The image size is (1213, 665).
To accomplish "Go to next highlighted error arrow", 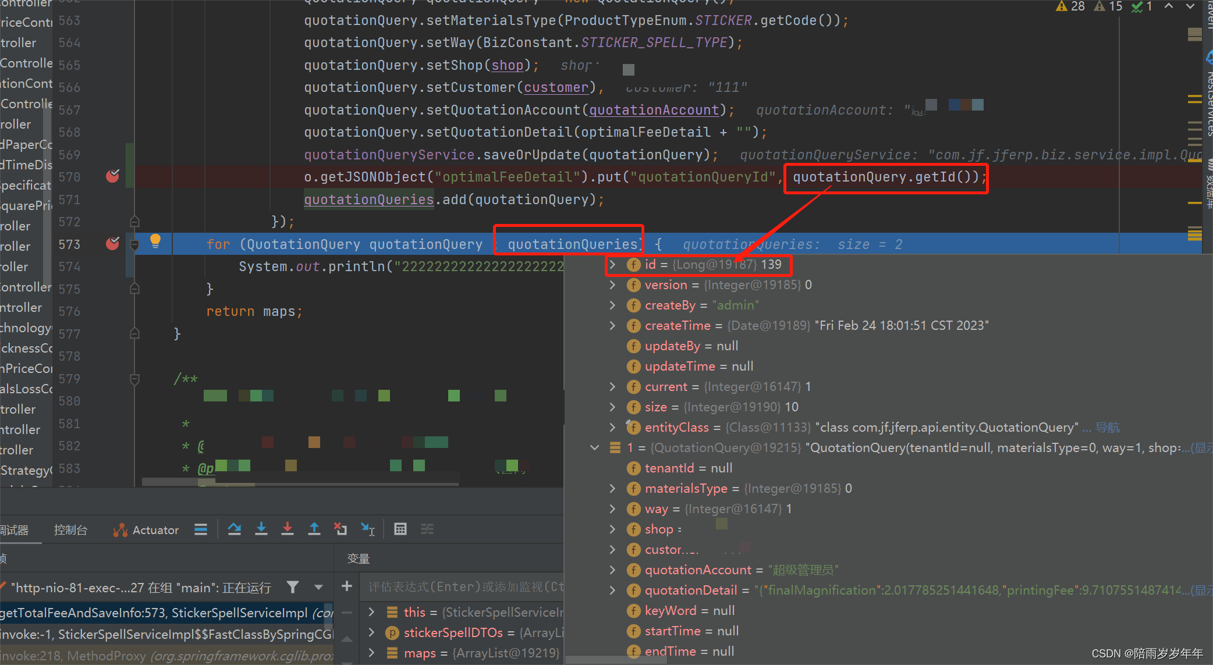I will [x=1190, y=6].
